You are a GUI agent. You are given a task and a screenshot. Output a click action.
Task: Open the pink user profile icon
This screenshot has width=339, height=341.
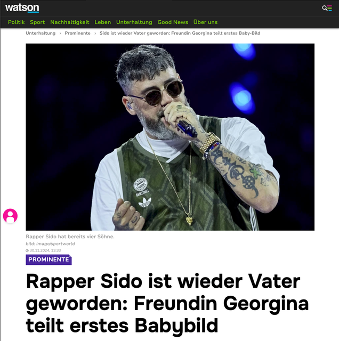click(10, 216)
